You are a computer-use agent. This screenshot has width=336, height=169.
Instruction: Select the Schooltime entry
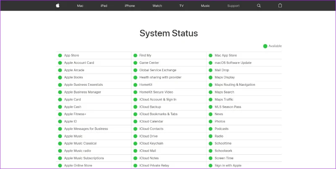coord(223,143)
